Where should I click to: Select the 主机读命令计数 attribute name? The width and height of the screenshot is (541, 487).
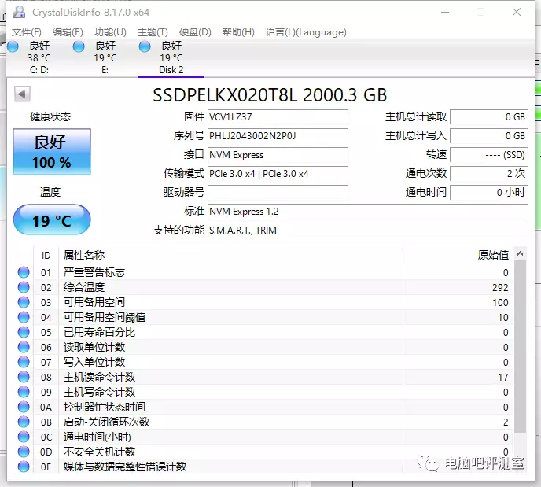[x=99, y=377]
